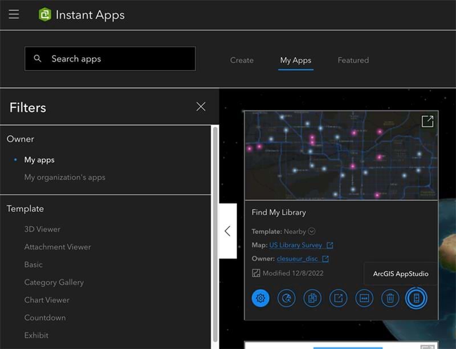The width and height of the screenshot is (456, 349).
Task: Launch Find My Library with the open-app icon
Action: (x=338, y=298)
